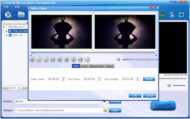Click the video timeline seek bar

93,53
